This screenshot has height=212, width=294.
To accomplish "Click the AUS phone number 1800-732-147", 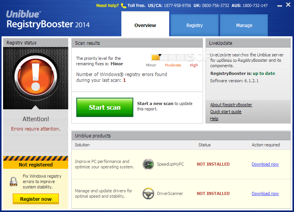I will (x=255, y=5).
